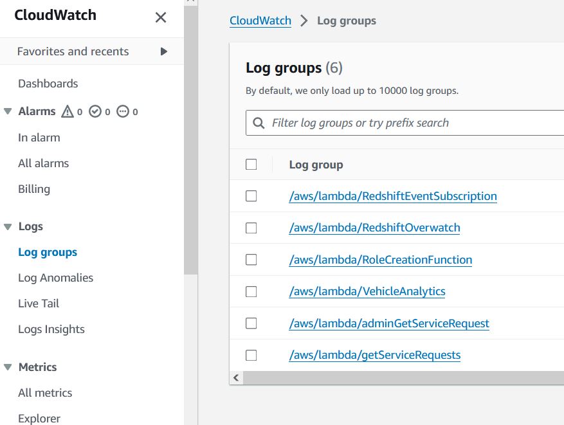Click the filter log groups search field
This screenshot has height=425, width=564.
point(405,123)
